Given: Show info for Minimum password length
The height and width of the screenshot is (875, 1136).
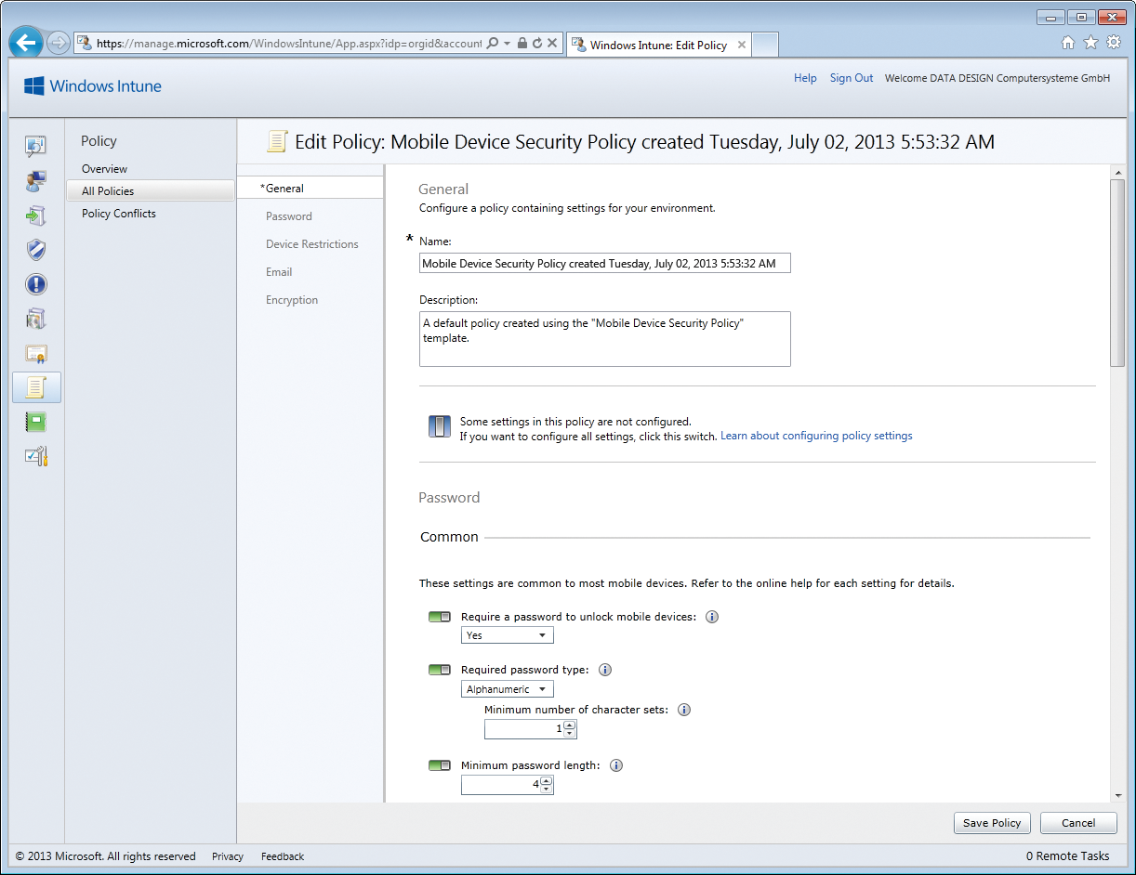Looking at the screenshot, I should [x=615, y=765].
